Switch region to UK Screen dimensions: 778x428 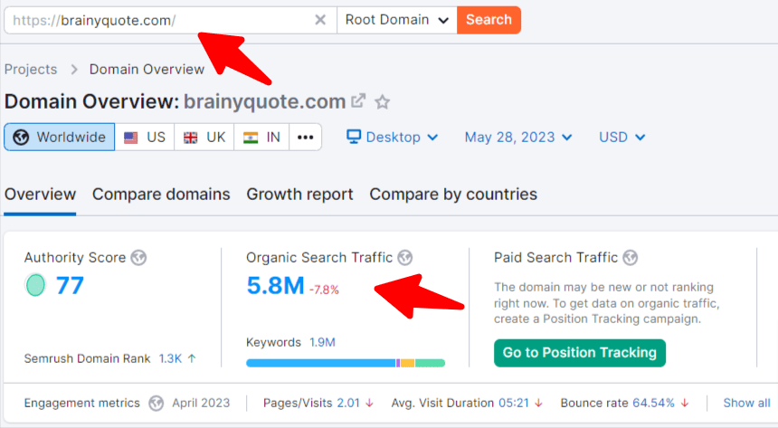pyautogui.click(x=204, y=138)
